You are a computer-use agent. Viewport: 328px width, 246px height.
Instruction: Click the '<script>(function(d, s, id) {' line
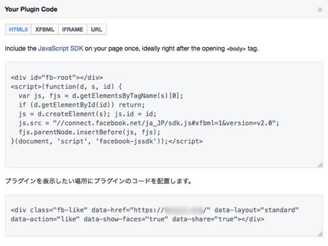[x=66, y=86]
